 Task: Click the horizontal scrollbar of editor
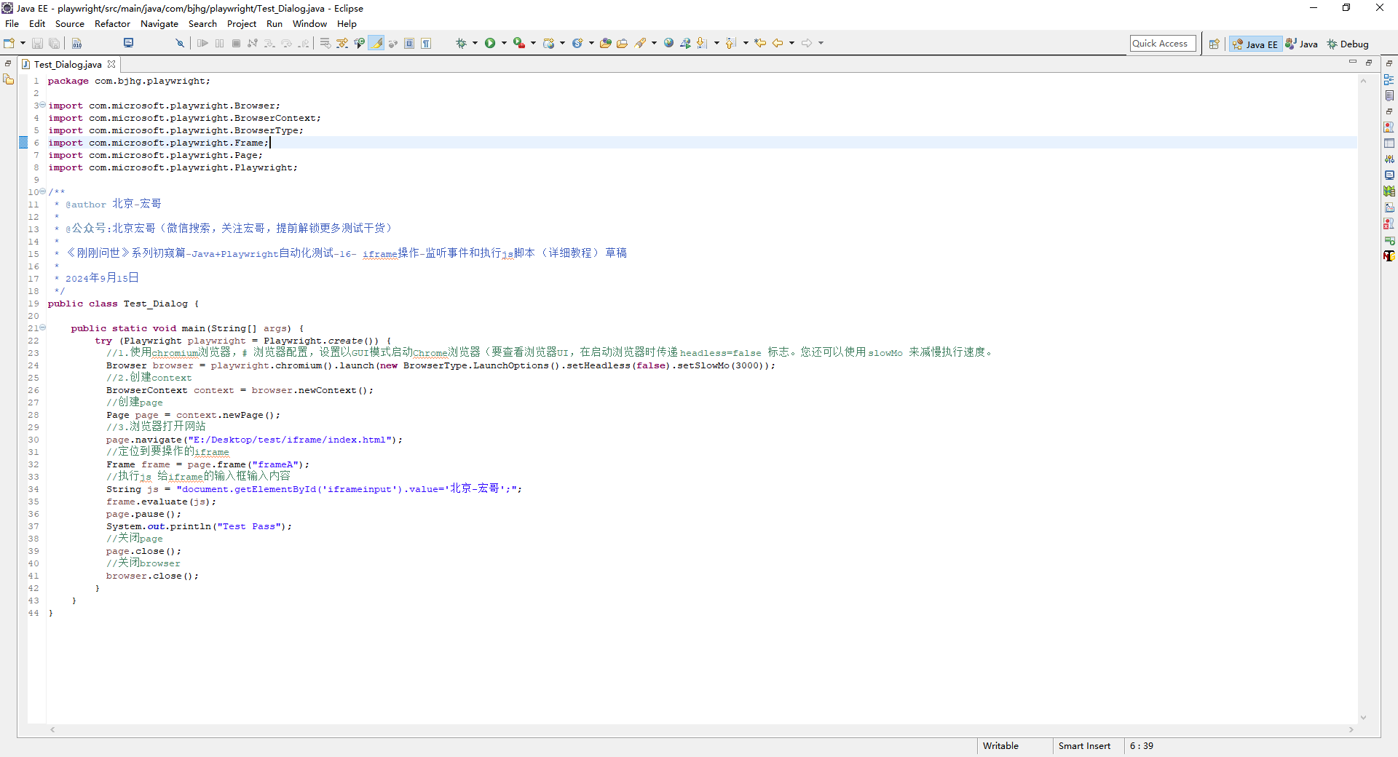[x=703, y=729]
